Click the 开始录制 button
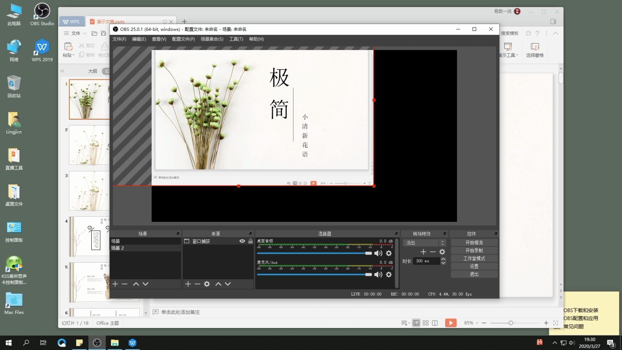622x350 pixels. [x=474, y=251]
